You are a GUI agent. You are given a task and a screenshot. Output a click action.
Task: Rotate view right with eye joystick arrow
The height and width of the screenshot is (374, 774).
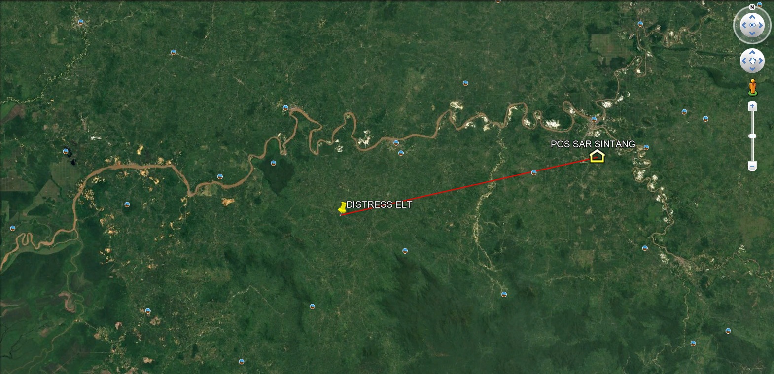click(761, 26)
